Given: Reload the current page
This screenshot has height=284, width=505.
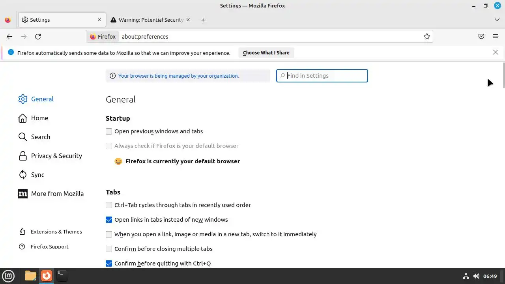Looking at the screenshot, I should point(38,37).
